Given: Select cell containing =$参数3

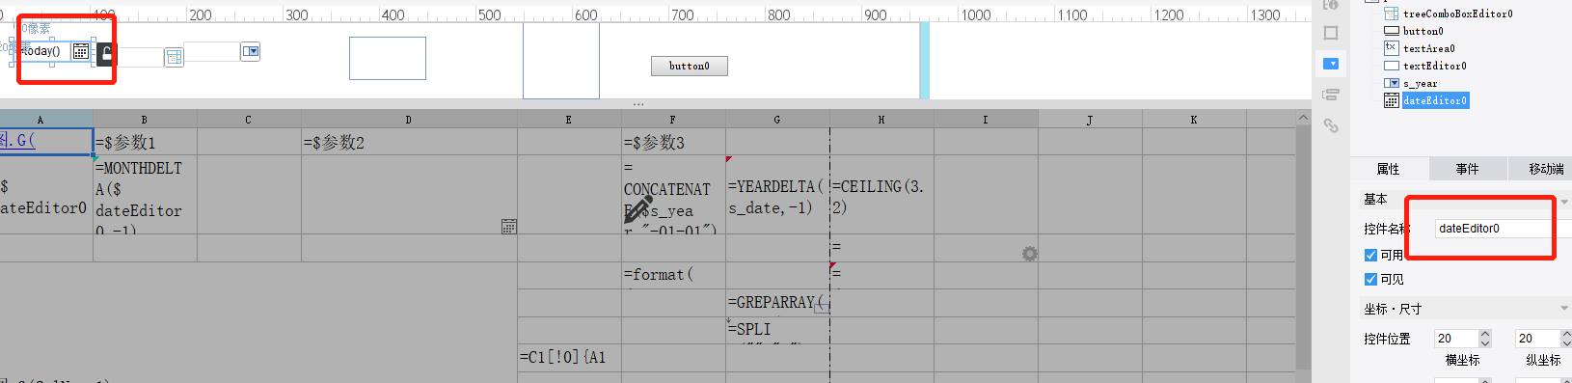Looking at the screenshot, I should (x=673, y=142).
